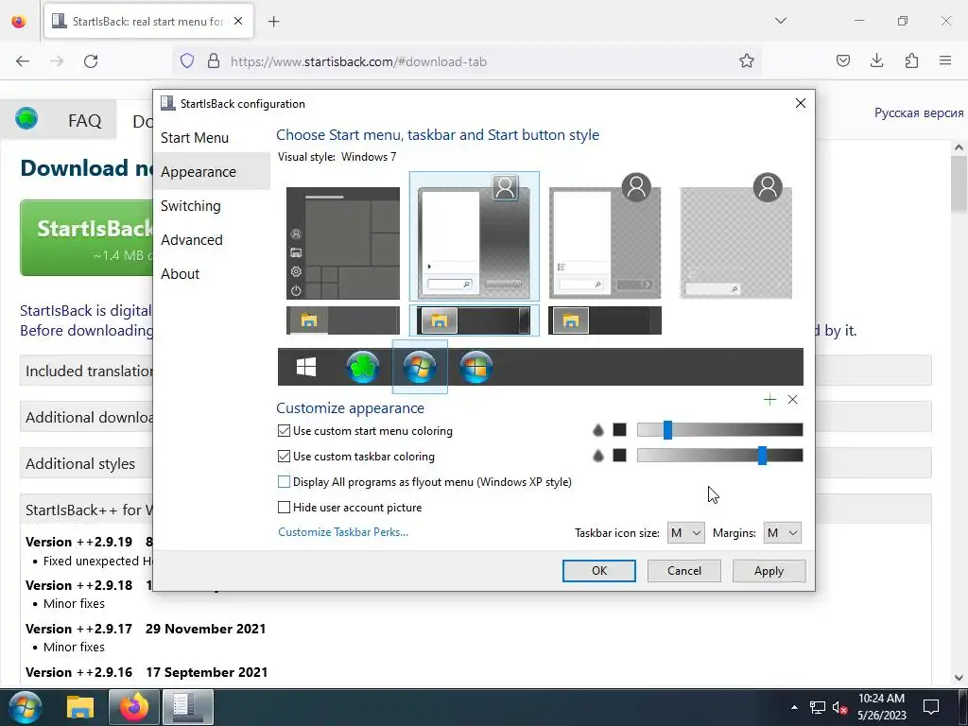Image resolution: width=968 pixels, height=726 pixels.
Task: Close the StartIsBack configuration dialog
Action: click(x=801, y=103)
